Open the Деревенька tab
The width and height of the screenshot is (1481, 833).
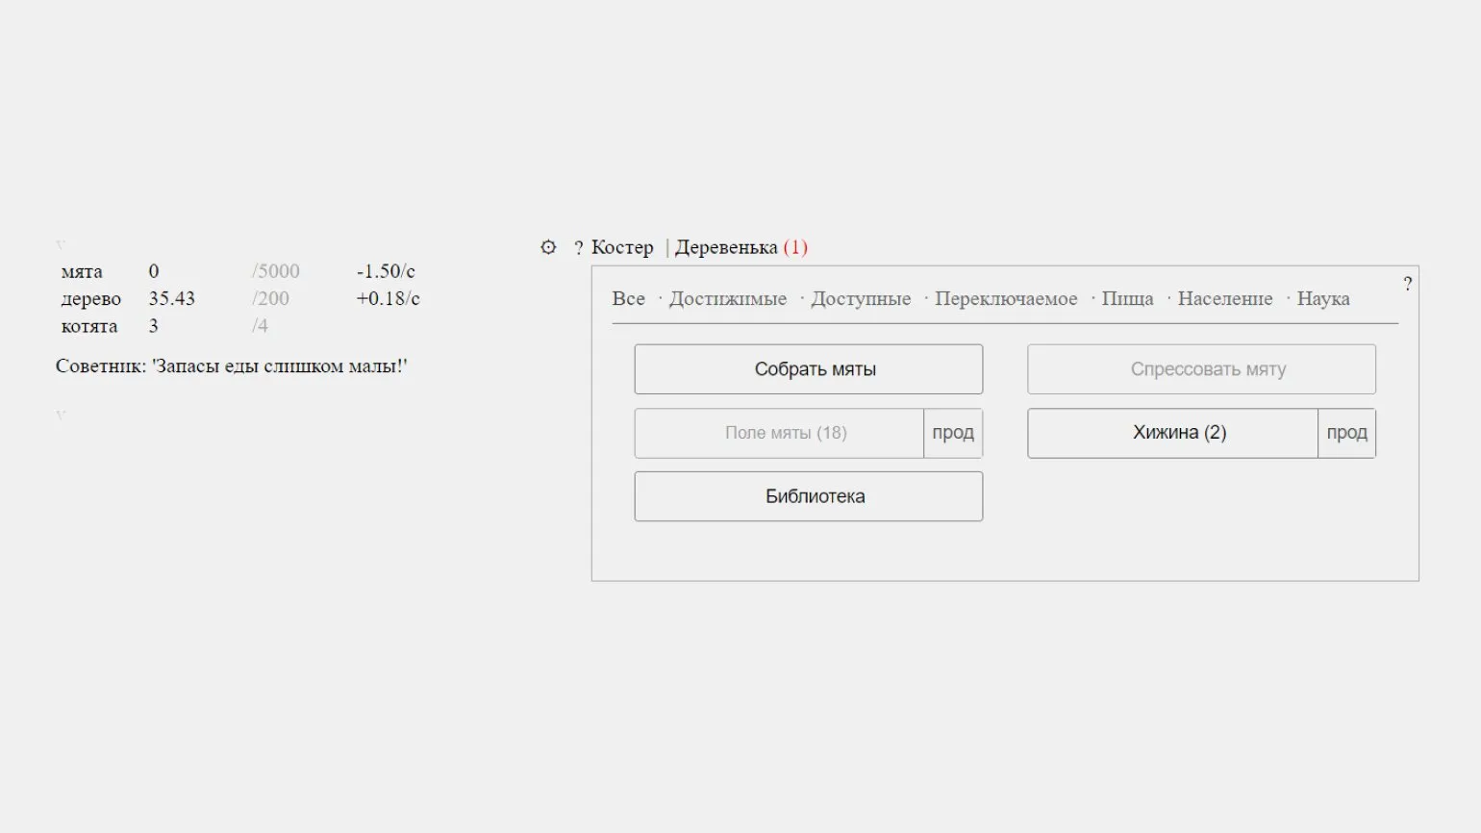click(726, 247)
